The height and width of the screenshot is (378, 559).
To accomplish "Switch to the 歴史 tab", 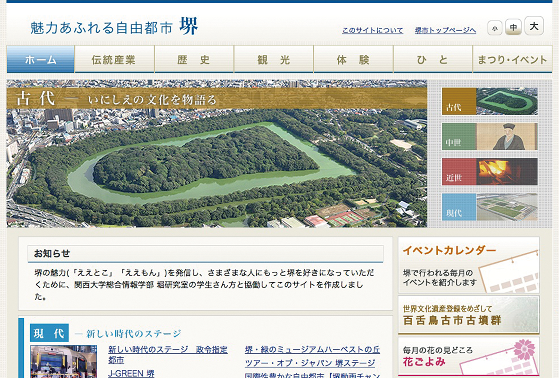I will [194, 59].
